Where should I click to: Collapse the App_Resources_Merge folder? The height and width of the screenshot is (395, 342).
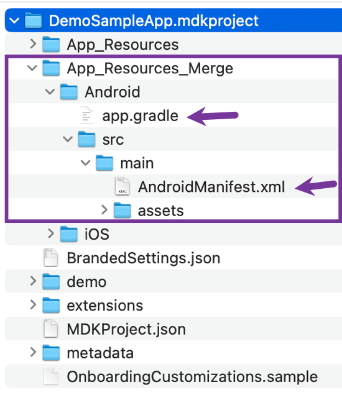(x=32, y=68)
